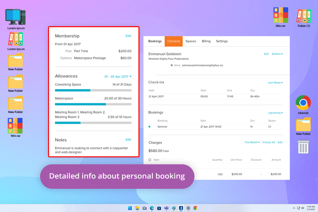318x212 pixels.
Task: Switch to the Bookings tab
Action: (x=155, y=41)
